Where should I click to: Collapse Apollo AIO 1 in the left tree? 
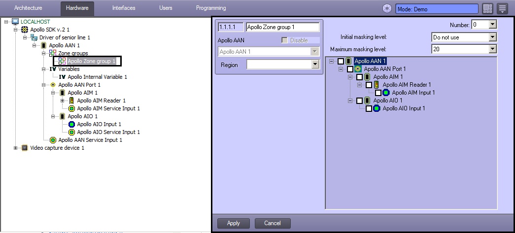(53, 116)
